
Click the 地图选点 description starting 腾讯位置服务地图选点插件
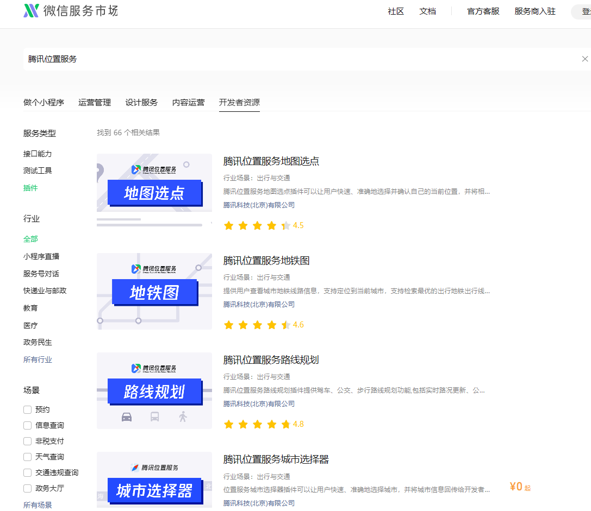point(356,192)
